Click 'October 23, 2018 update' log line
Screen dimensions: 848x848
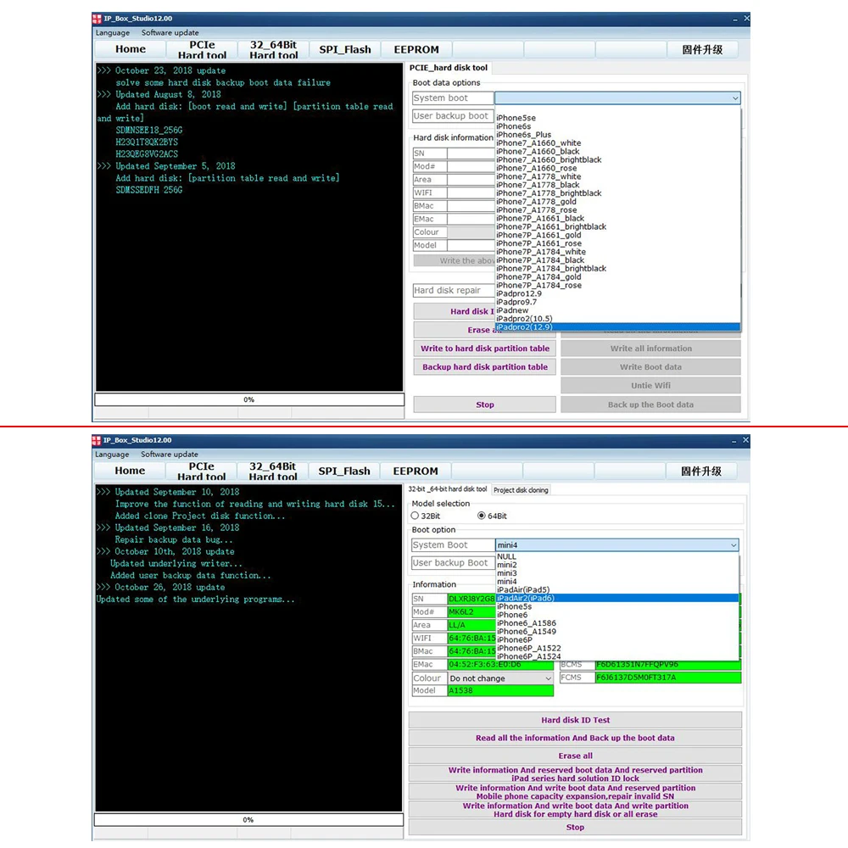[x=170, y=70]
